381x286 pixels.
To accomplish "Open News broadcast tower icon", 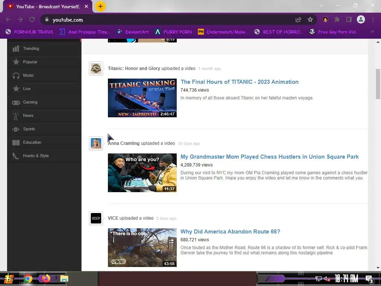I will click(16, 116).
